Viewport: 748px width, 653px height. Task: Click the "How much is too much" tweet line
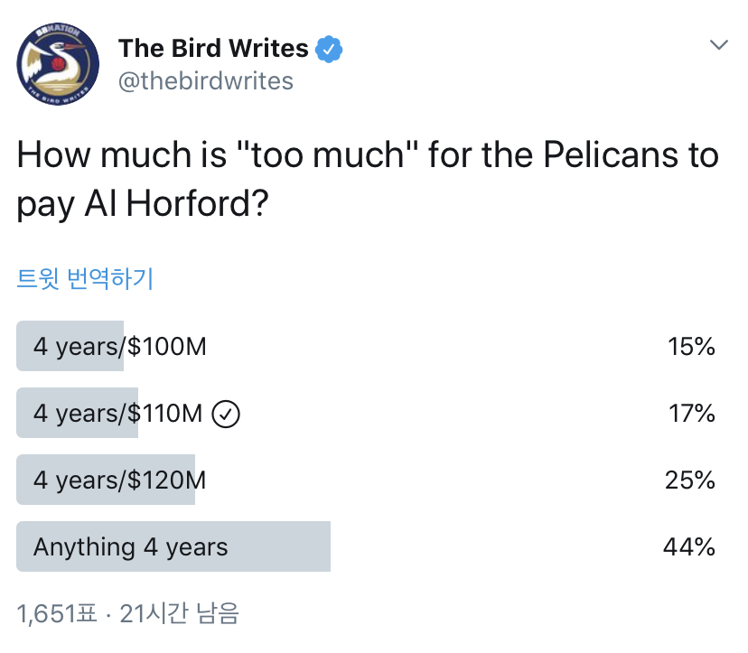[x=368, y=155]
